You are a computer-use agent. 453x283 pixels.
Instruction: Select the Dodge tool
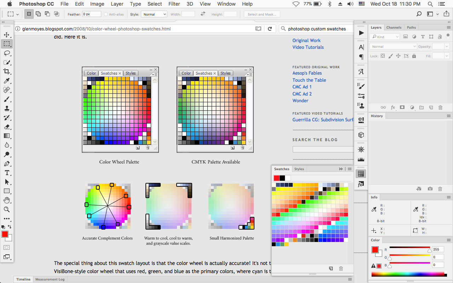(7, 154)
